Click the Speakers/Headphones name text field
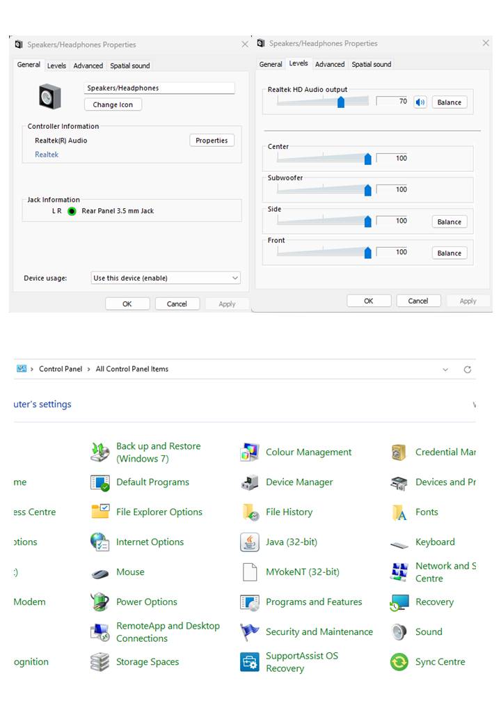The height and width of the screenshot is (724, 501). coord(159,88)
